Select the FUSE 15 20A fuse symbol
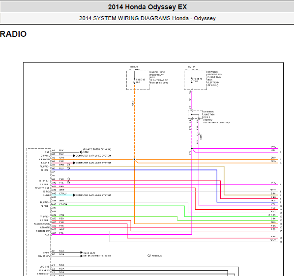This screenshot has height=276, width=294. pyautogui.click(x=134, y=81)
